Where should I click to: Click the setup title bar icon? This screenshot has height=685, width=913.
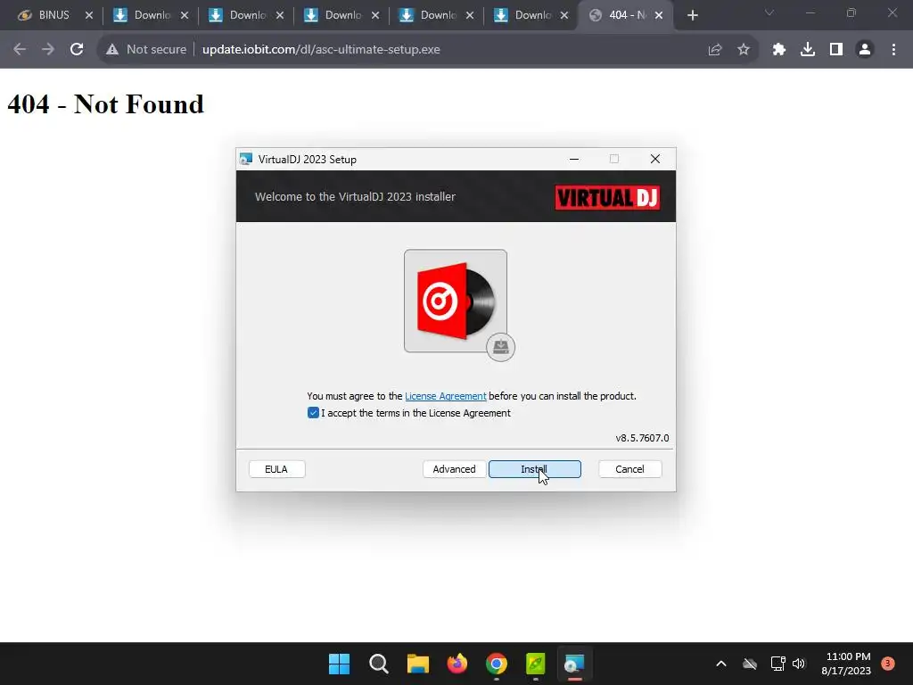coord(246,159)
